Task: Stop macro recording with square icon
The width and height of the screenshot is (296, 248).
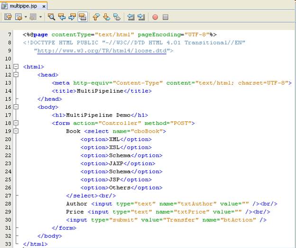Action: point(166,17)
